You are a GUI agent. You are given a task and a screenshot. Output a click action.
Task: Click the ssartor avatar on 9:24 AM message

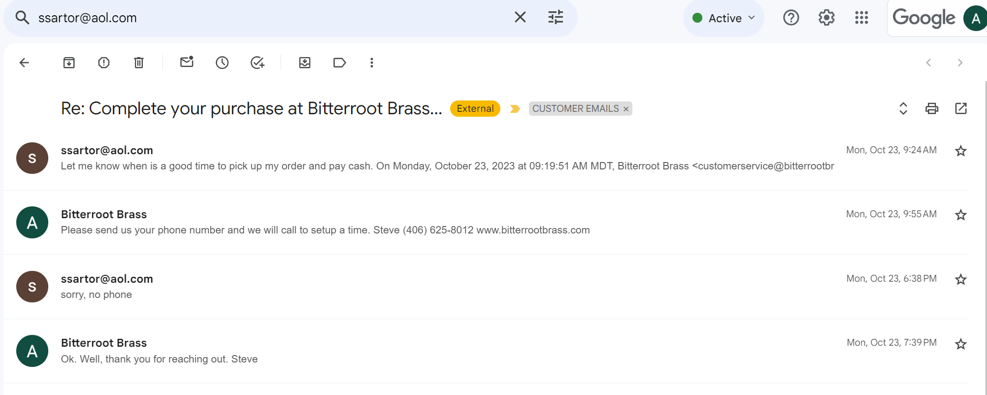[32, 158]
